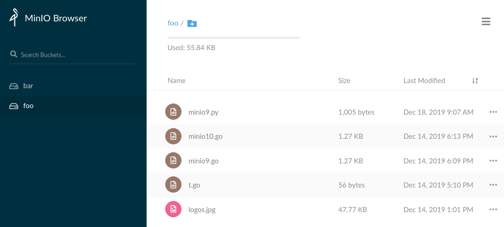Focus the Search Buckets input field

click(74, 55)
